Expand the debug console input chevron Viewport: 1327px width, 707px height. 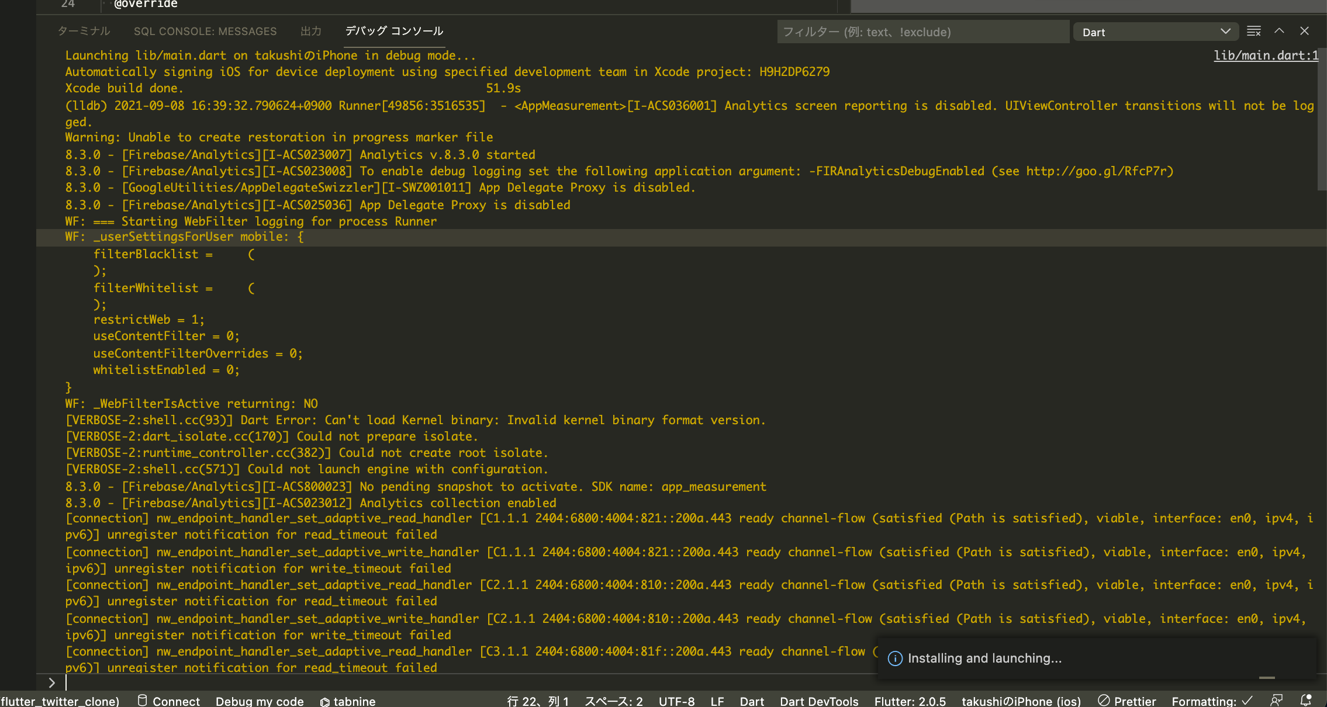coord(52,682)
